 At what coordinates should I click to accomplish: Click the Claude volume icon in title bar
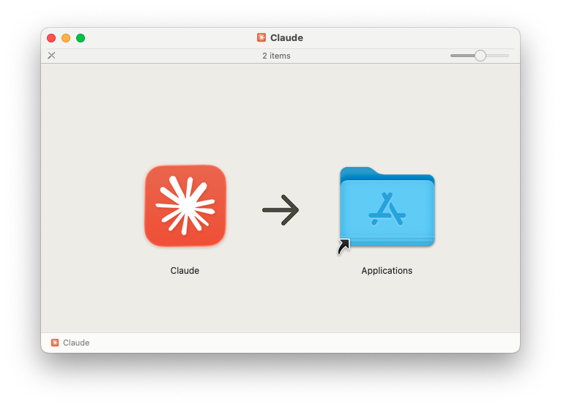click(x=261, y=37)
